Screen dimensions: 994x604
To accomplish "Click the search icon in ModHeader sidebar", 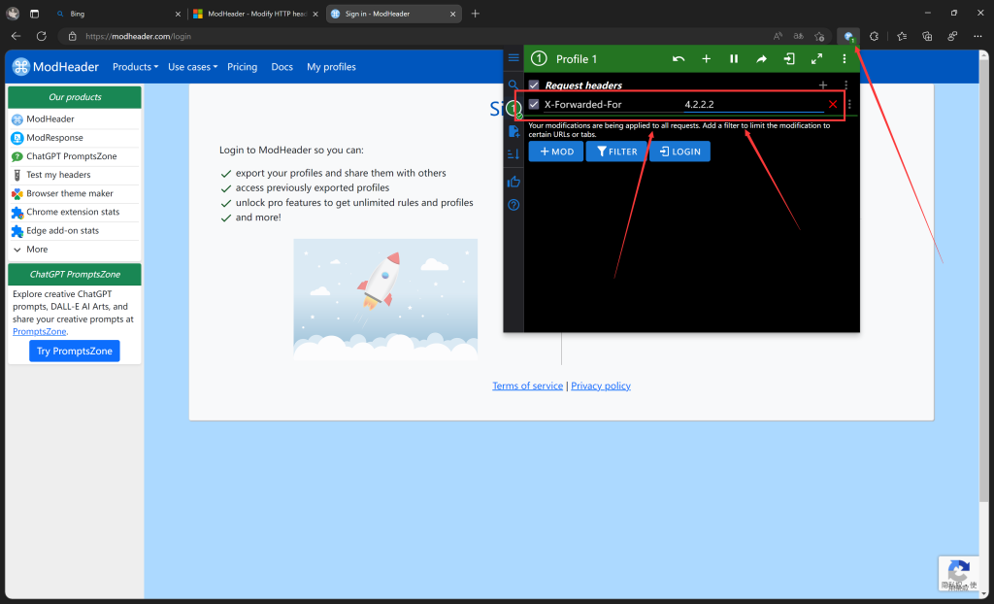I will tap(514, 84).
